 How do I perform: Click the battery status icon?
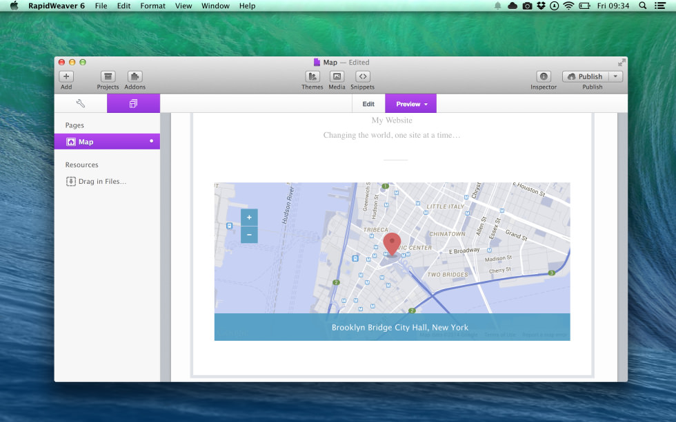[584, 6]
